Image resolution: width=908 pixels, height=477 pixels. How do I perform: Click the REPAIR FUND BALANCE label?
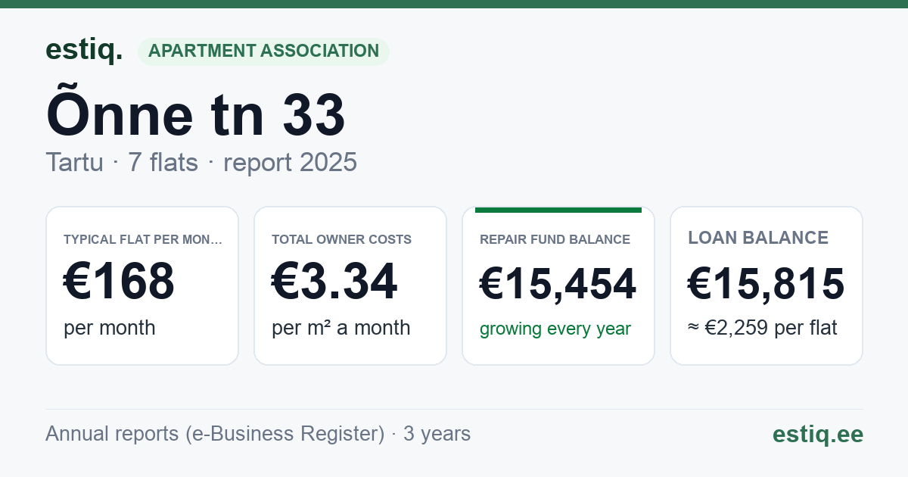coord(555,239)
